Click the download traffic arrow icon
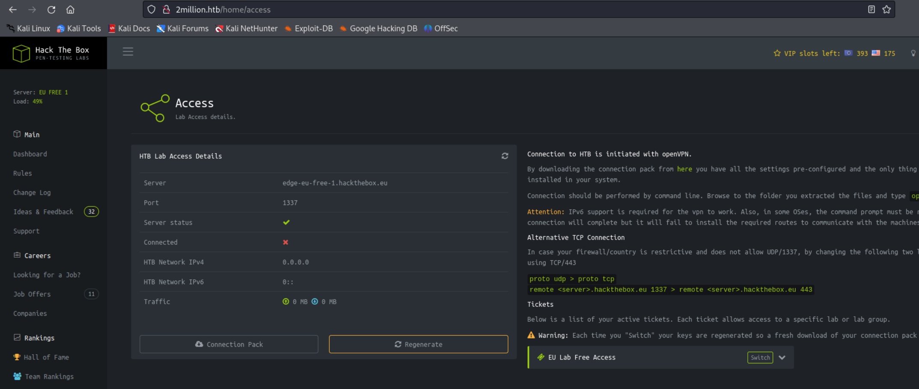Screen dimensions: 919x389 pyautogui.click(x=315, y=301)
